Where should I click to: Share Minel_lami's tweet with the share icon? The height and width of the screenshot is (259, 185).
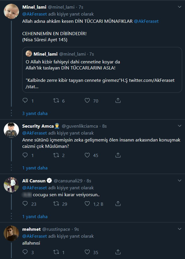(x=118, y=101)
